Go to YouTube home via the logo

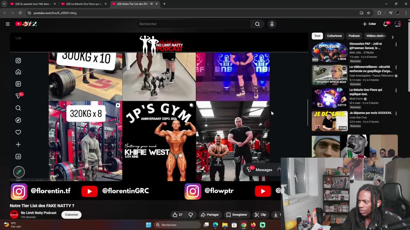click(26, 24)
